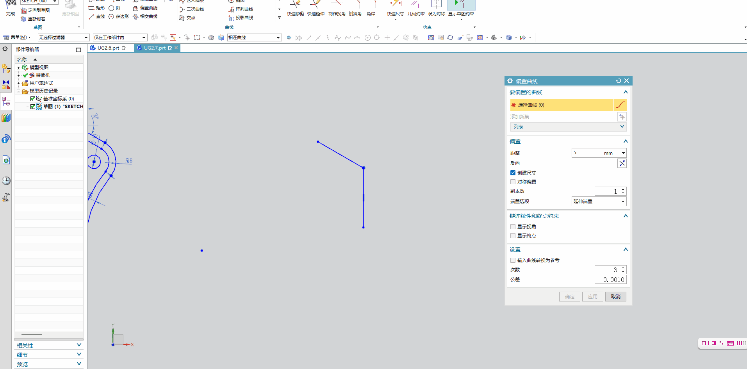Click the navigator horizontal scrollbar

point(32,335)
